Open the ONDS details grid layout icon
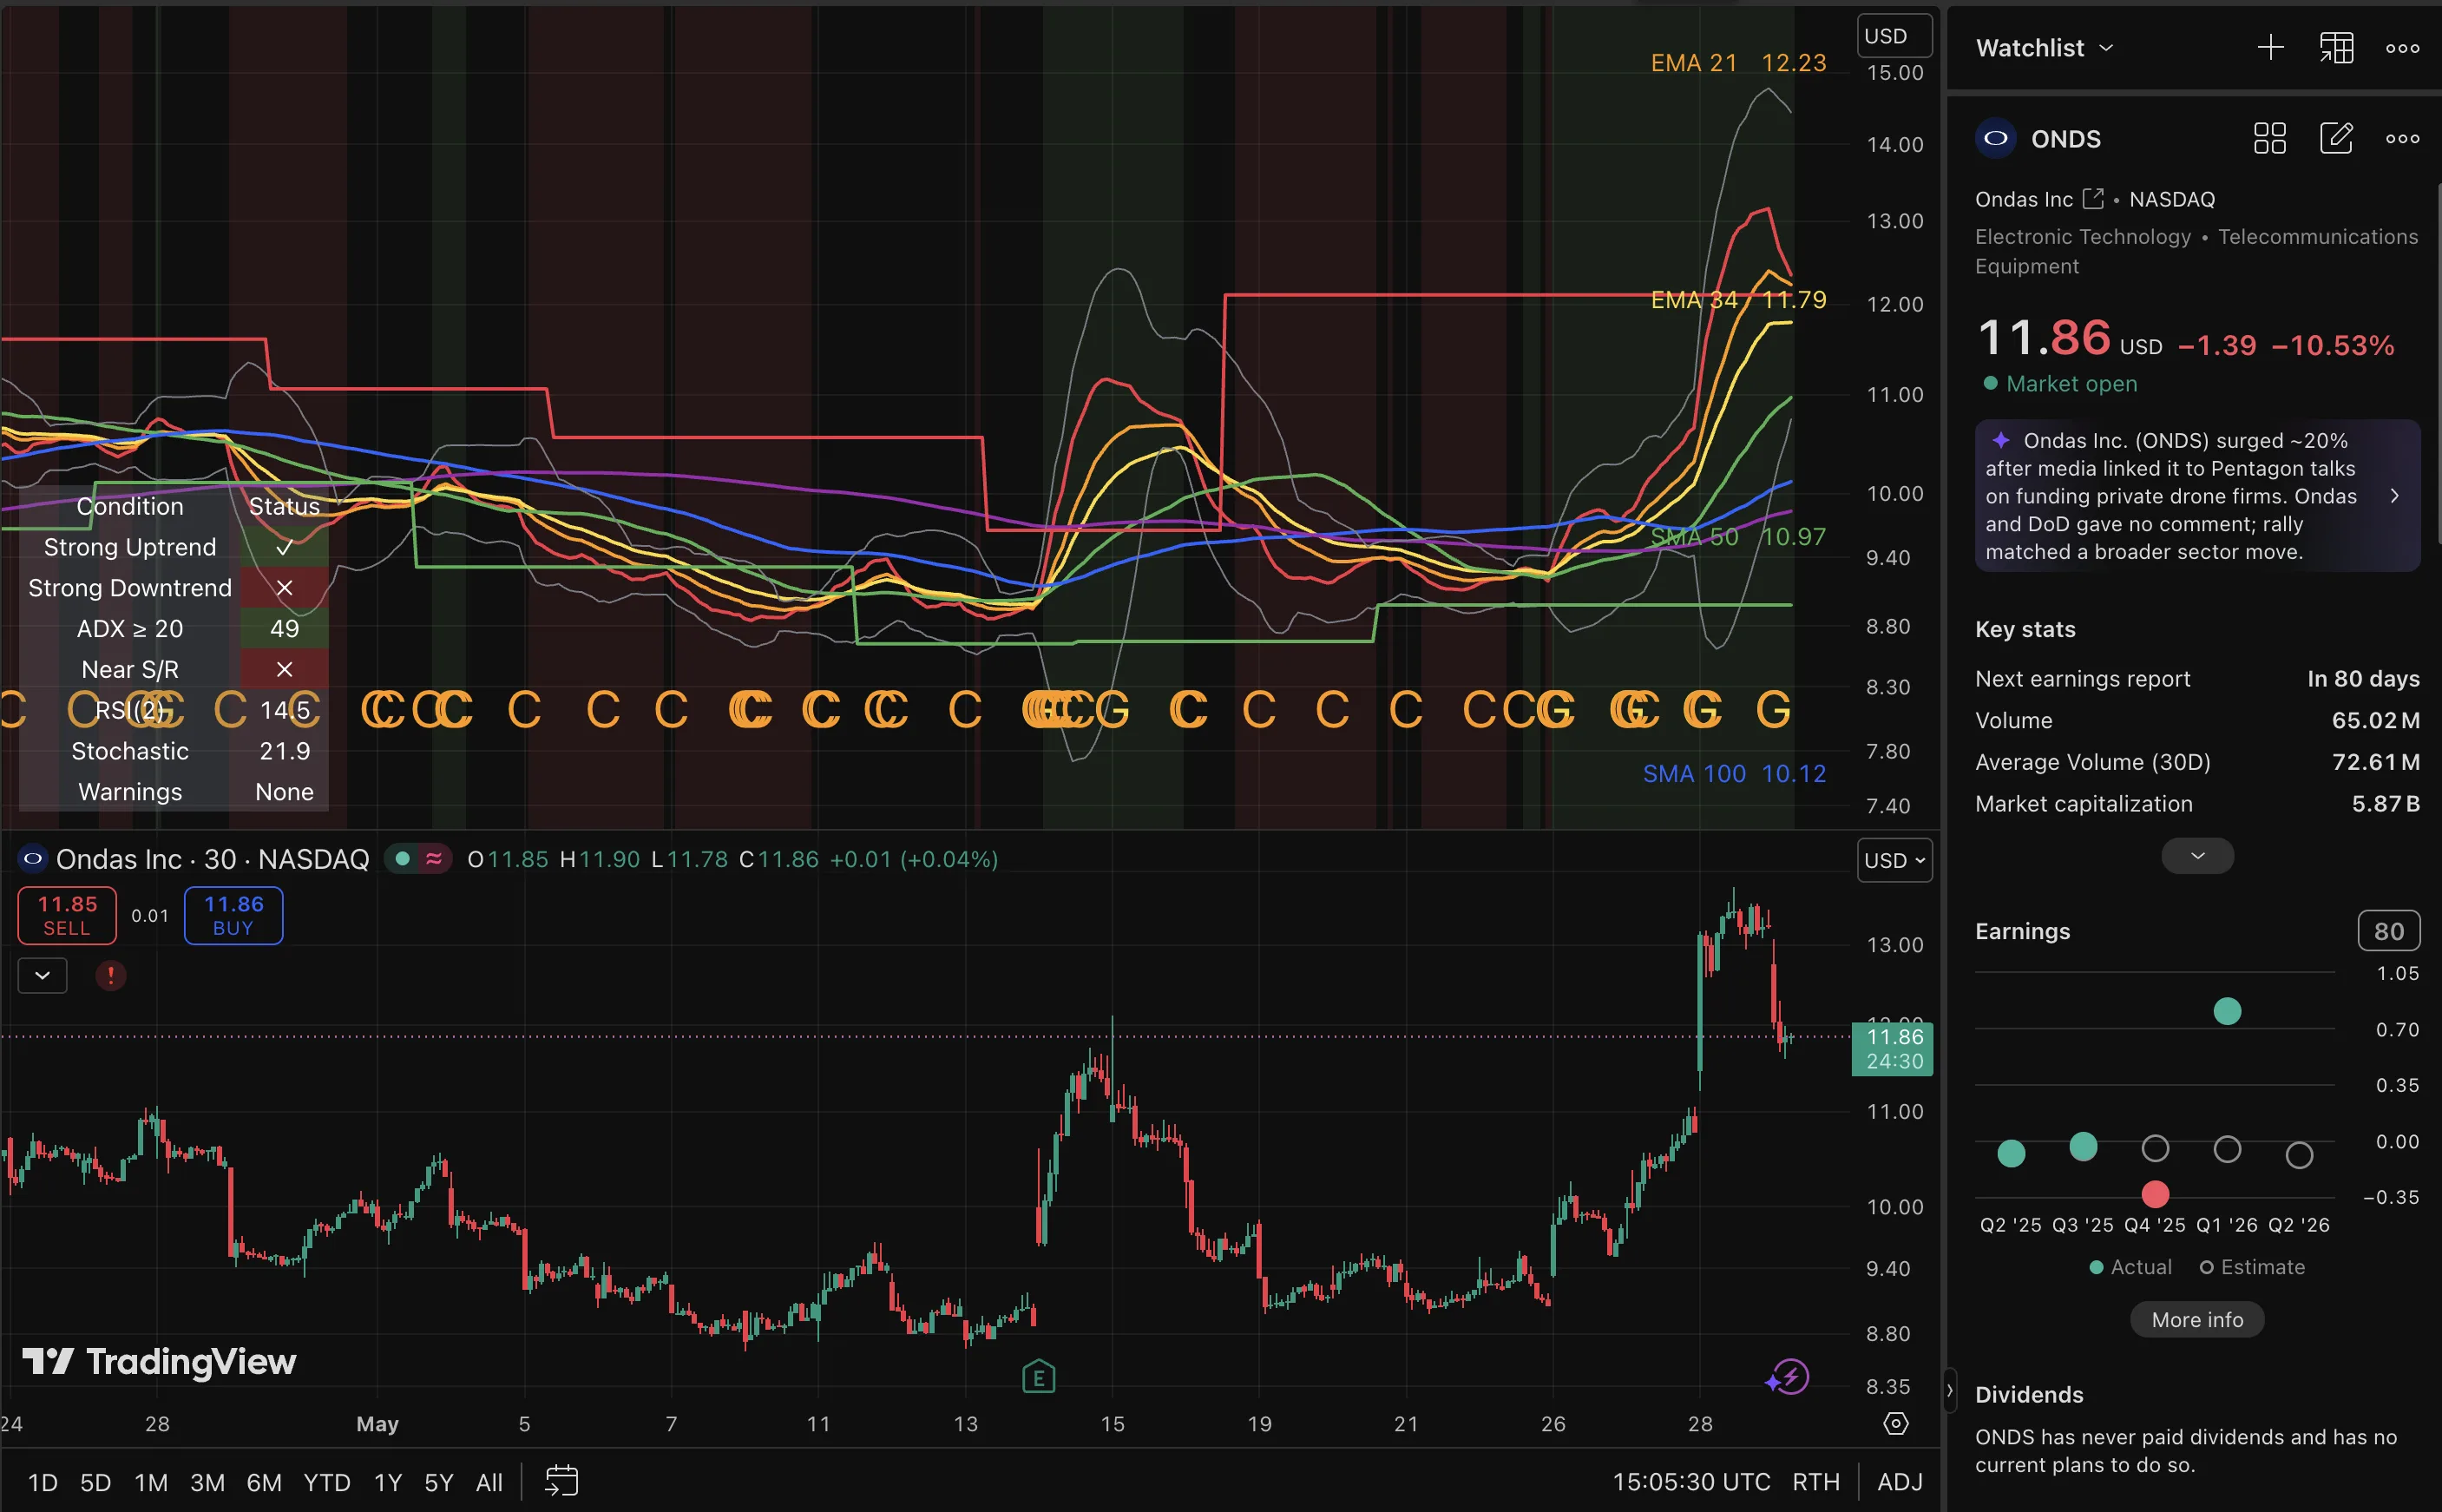The image size is (2442, 1512). pos(2269,138)
